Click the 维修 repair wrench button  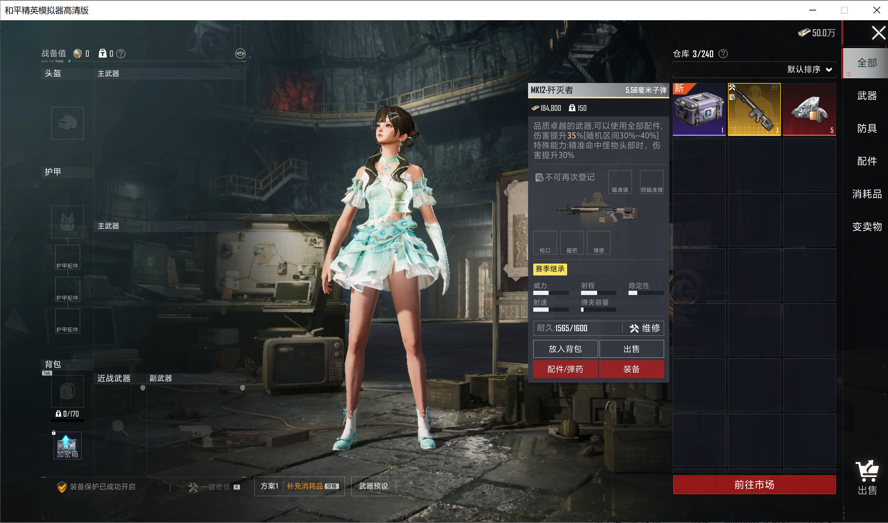[x=644, y=328]
